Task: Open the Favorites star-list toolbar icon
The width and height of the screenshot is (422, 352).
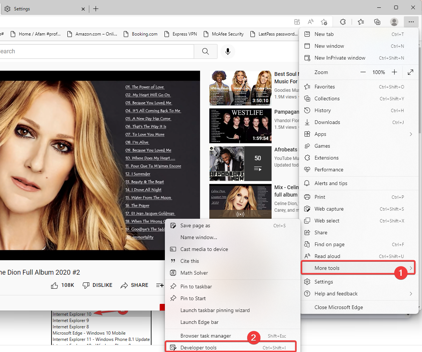Action: [x=361, y=22]
